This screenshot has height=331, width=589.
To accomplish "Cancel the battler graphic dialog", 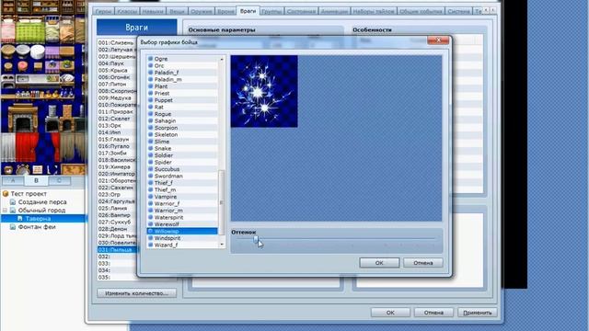I will click(x=423, y=263).
